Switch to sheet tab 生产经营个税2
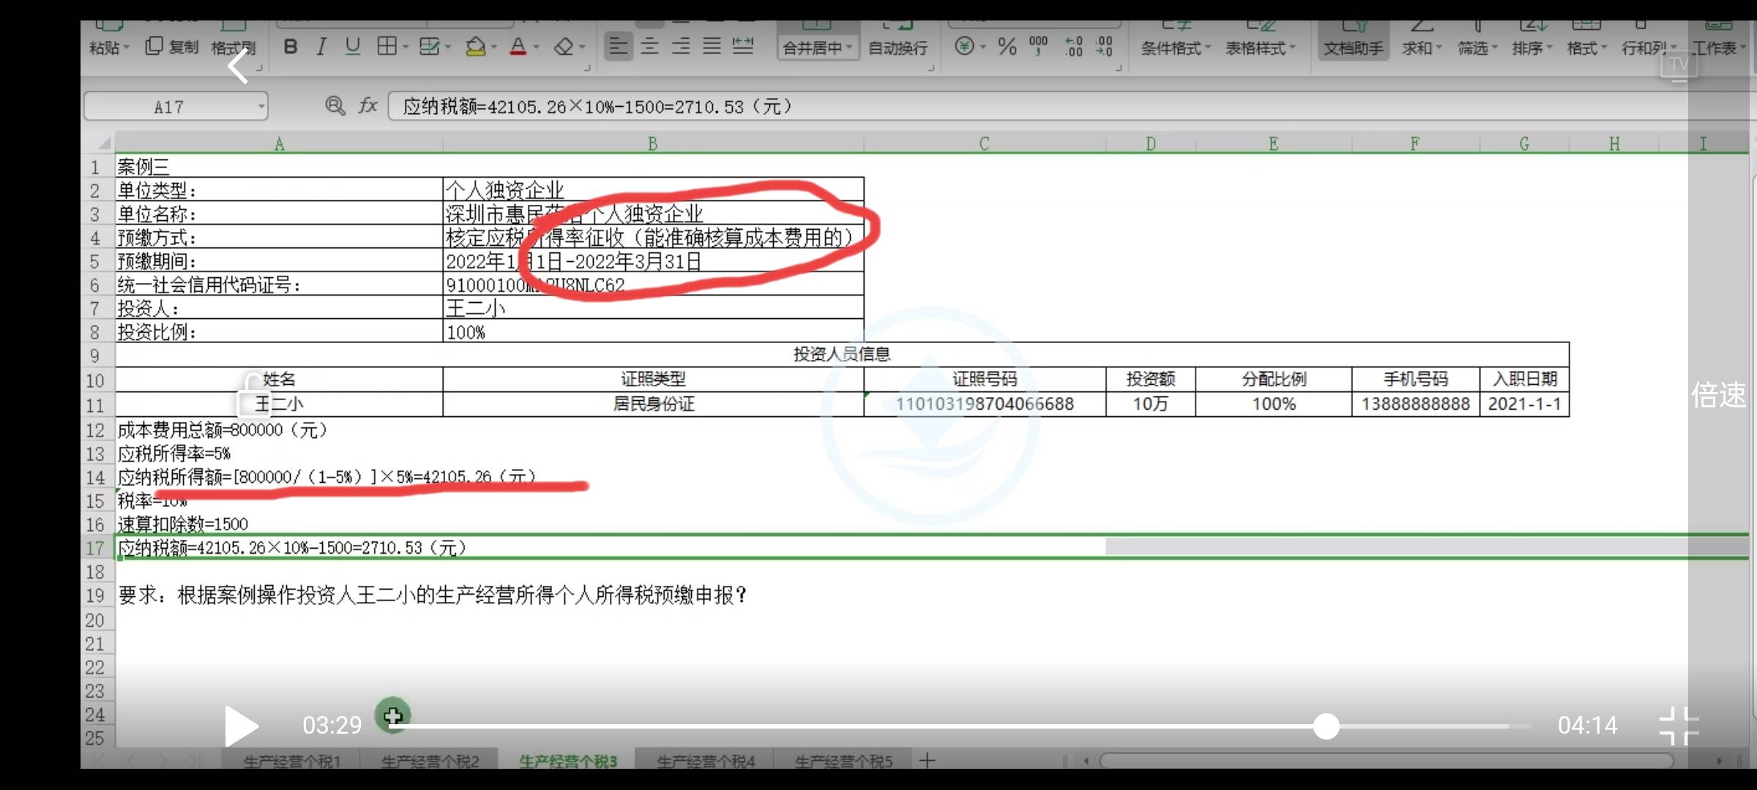 430,761
